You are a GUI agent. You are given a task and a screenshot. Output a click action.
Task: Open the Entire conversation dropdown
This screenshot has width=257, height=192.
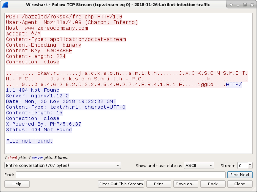tap(63, 166)
